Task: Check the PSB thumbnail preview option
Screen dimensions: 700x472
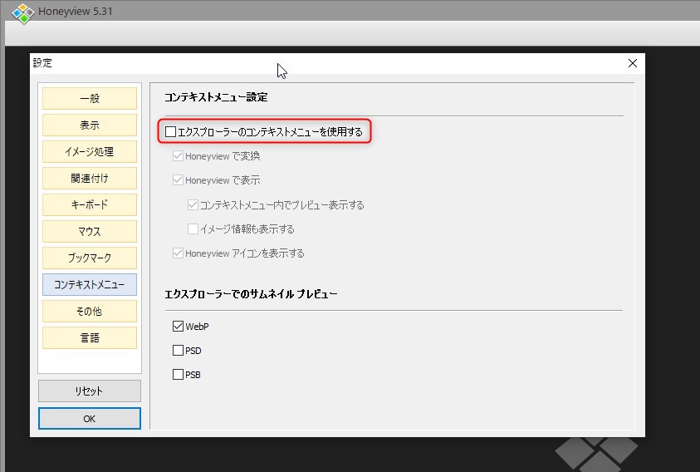Action: [178, 375]
